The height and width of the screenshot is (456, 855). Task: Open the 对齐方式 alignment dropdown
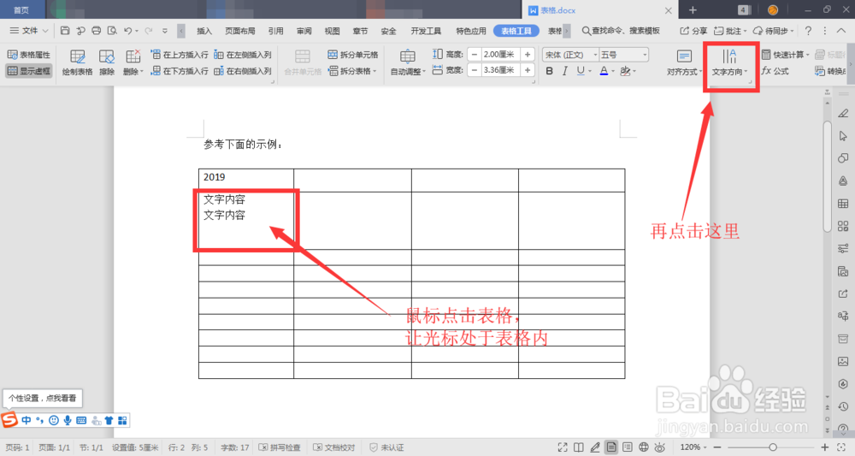pyautogui.click(x=684, y=62)
